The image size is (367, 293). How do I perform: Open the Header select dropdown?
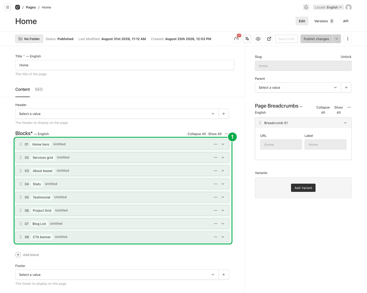[117, 114]
